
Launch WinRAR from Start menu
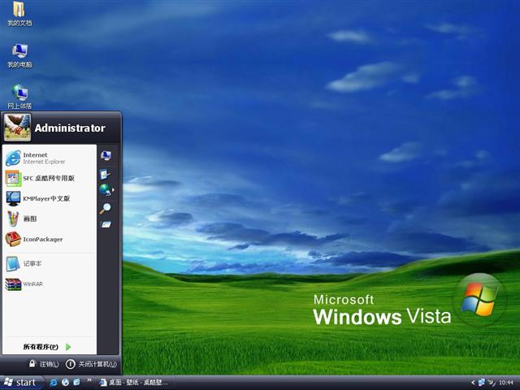[50, 284]
